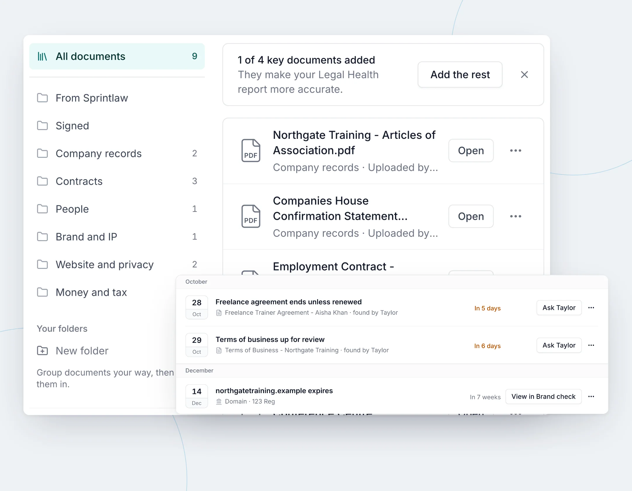Select the All documents library icon

42,56
